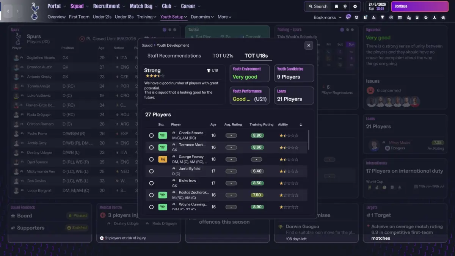This screenshot has height=256, width=455.
Task: Open the world globe icon
Action: pyautogui.click(x=345, y=6)
